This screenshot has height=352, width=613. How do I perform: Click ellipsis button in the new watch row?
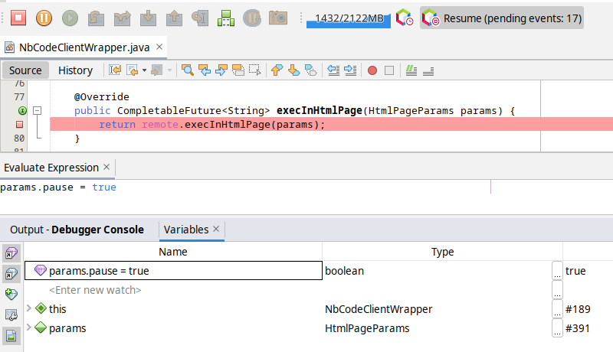[557, 290]
